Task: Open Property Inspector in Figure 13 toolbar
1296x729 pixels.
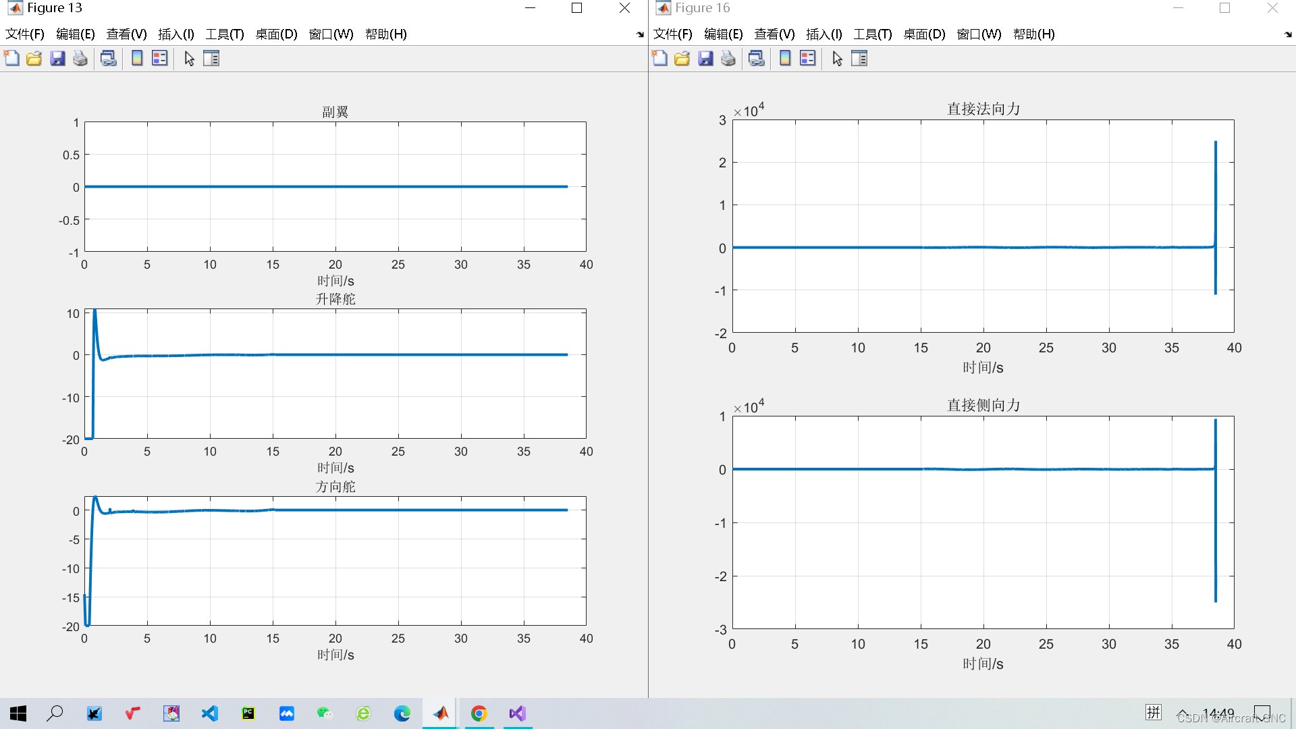Action: click(211, 59)
